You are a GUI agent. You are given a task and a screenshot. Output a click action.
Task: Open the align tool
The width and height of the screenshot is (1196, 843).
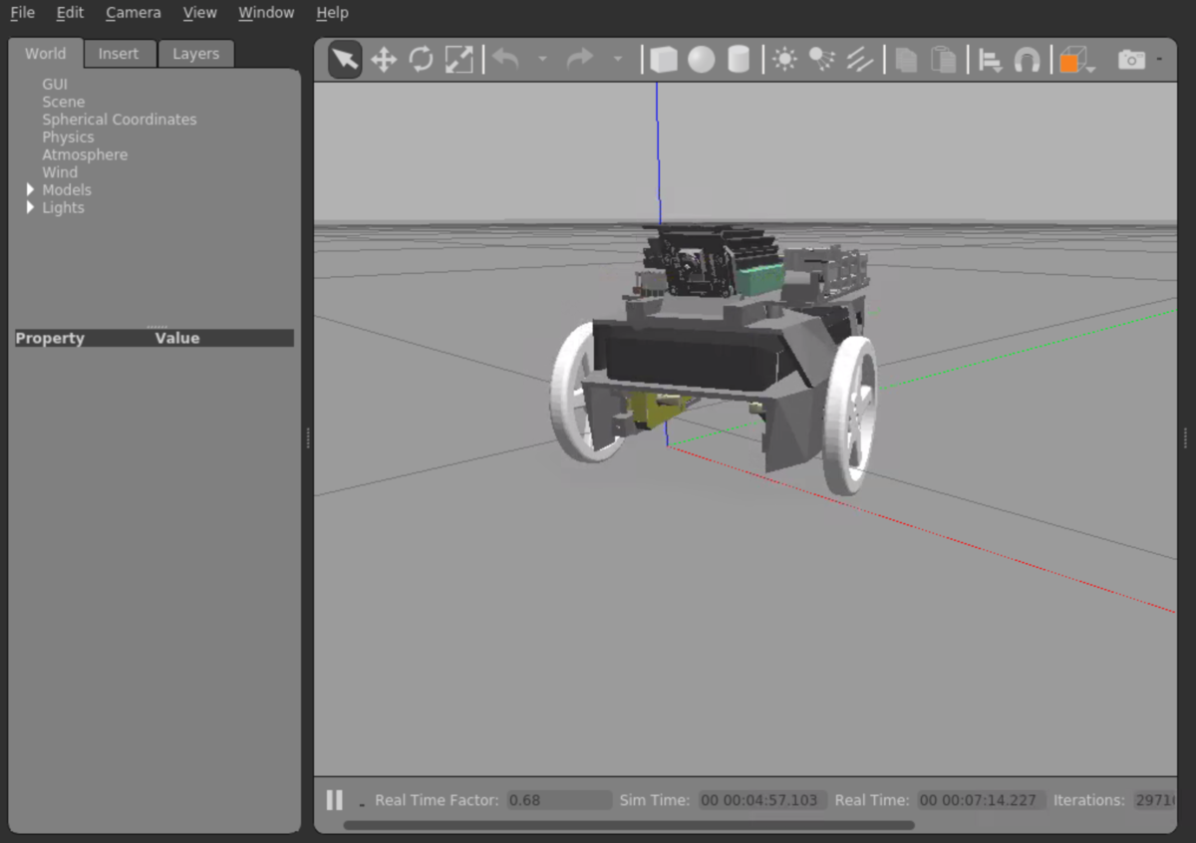click(990, 61)
